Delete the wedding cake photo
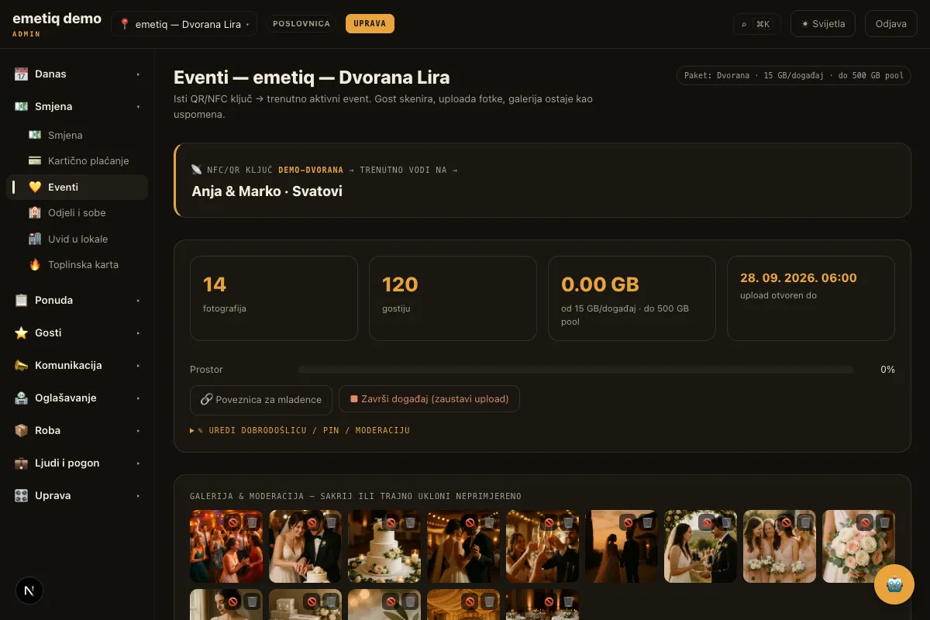Image resolution: width=930 pixels, height=620 pixels. 410,522
